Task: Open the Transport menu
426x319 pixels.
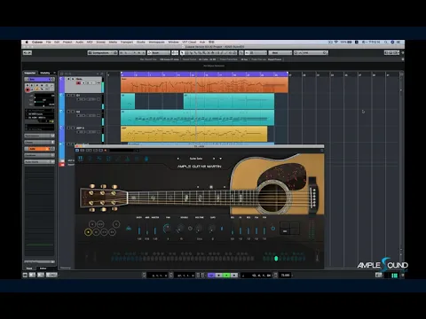Action: (x=127, y=43)
